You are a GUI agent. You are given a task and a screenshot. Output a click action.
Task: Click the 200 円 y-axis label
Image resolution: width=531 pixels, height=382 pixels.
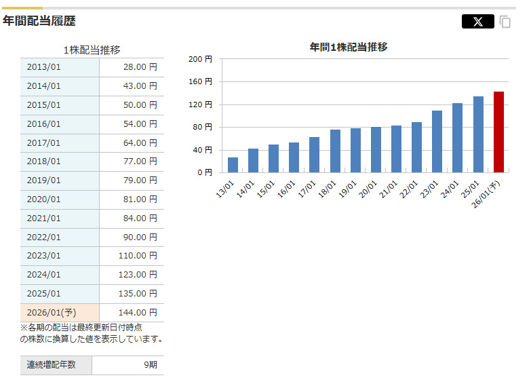pyautogui.click(x=200, y=59)
